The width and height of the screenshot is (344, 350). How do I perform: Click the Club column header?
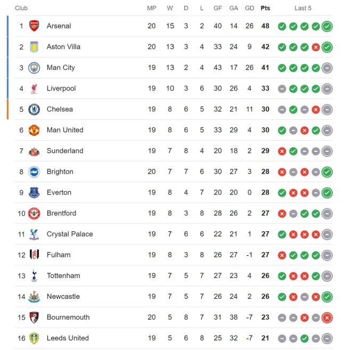[21, 8]
